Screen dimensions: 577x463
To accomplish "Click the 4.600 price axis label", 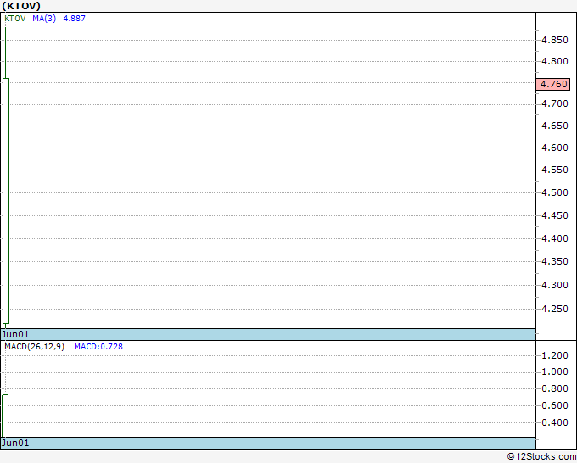I will point(555,148).
